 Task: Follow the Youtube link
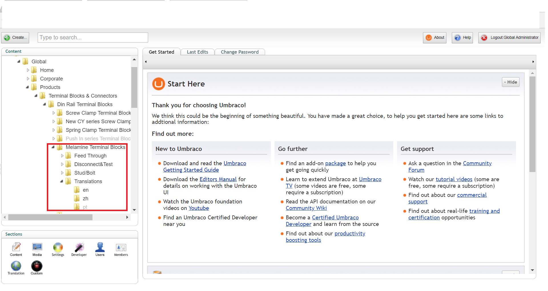[199, 208]
